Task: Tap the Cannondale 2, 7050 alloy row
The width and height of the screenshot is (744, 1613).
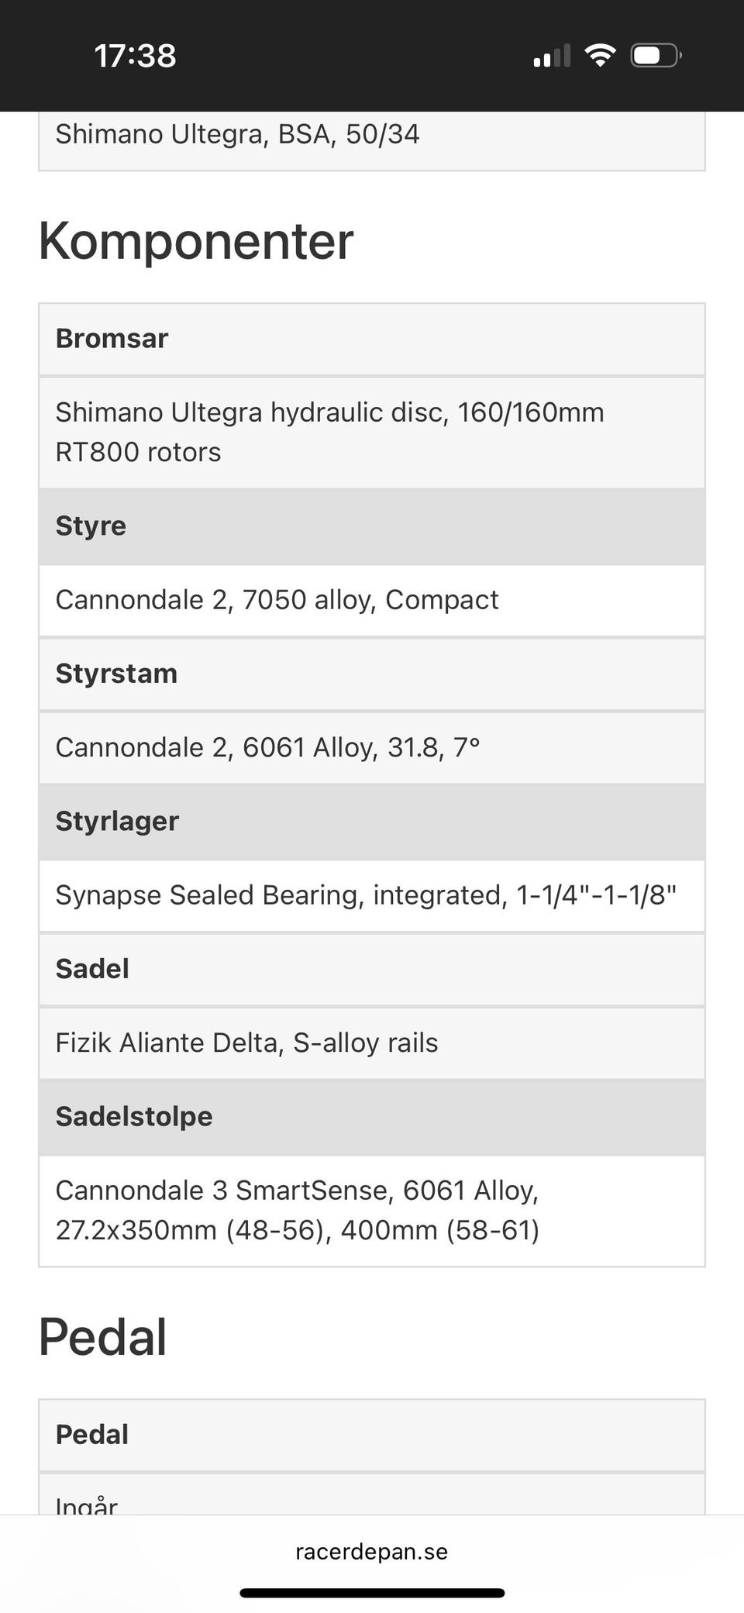Action: pyautogui.click(x=372, y=600)
